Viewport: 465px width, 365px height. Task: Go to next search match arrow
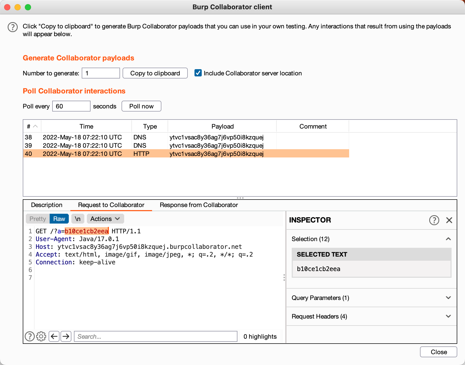click(x=66, y=336)
